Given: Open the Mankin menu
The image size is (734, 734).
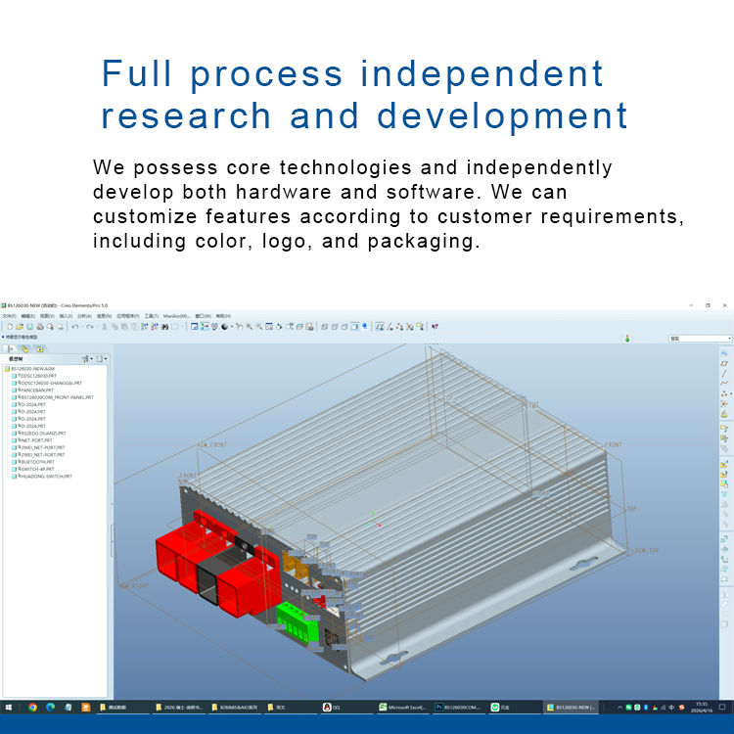Looking at the screenshot, I should pyautogui.click(x=176, y=316).
